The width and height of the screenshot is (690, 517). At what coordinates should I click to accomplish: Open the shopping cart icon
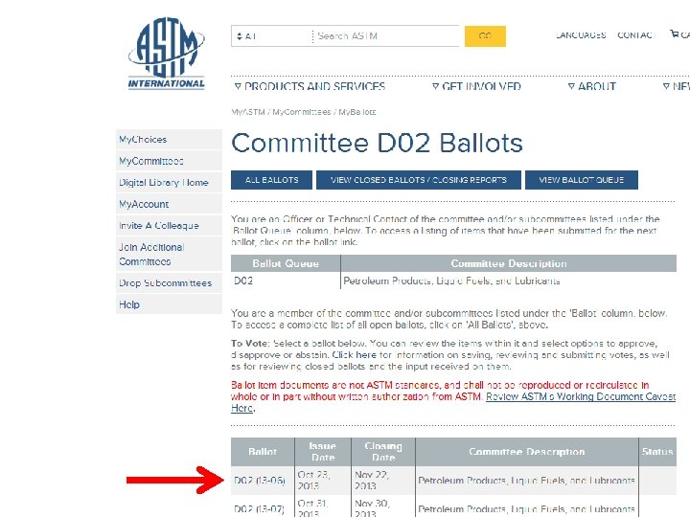pyautogui.click(x=679, y=35)
